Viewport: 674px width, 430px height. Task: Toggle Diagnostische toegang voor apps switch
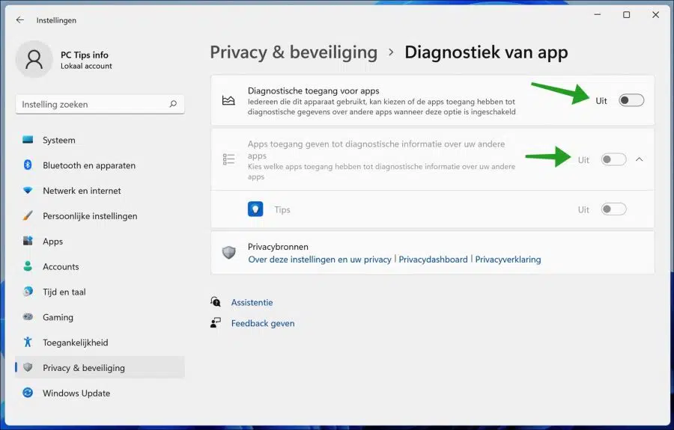[x=631, y=100]
